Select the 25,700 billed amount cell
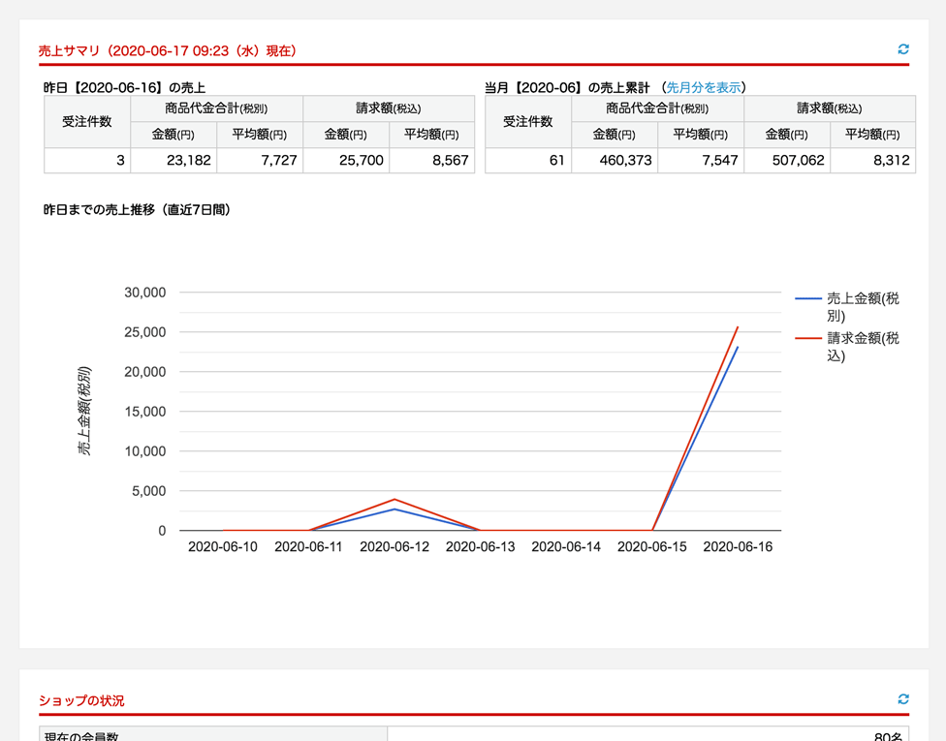The width and height of the screenshot is (946, 741). point(346,161)
